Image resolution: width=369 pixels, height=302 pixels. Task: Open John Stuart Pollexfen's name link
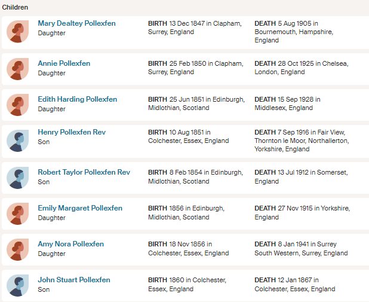74,280
